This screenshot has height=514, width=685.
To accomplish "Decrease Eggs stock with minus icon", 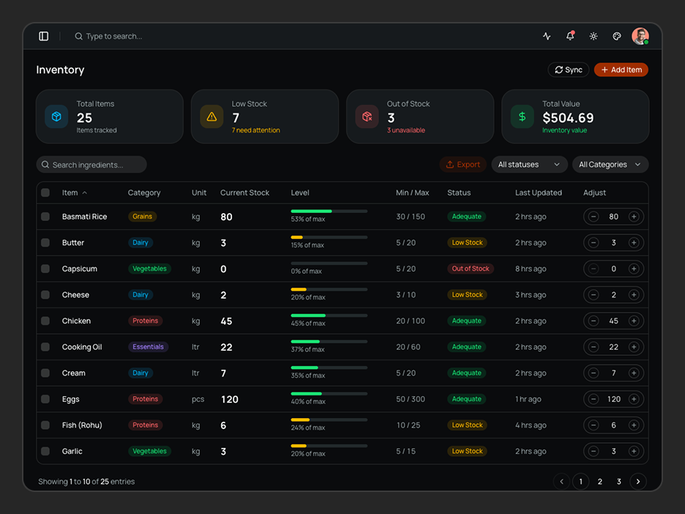I will point(594,399).
